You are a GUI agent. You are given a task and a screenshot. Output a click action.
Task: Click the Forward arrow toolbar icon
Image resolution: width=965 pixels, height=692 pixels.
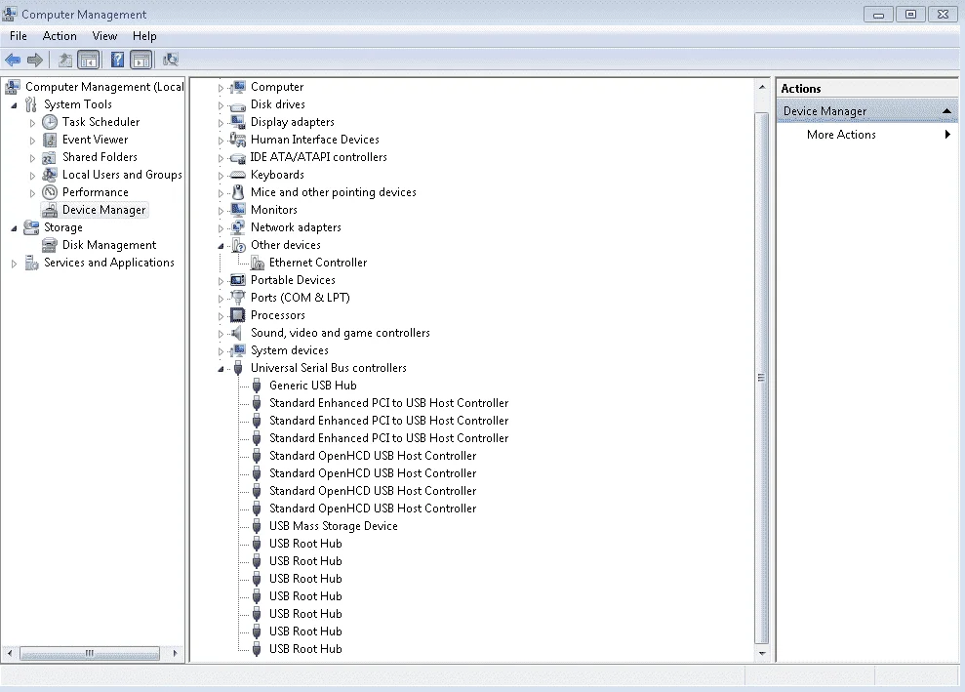click(x=35, y=60)
